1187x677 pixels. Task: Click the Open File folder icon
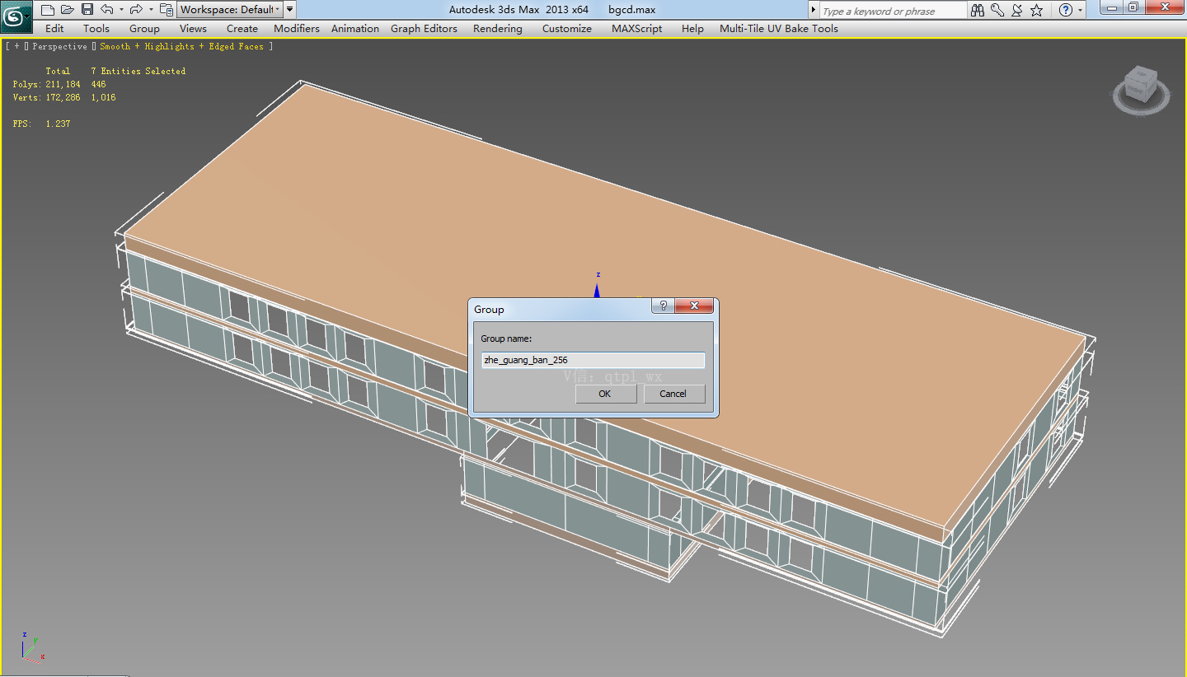point(68,10)
